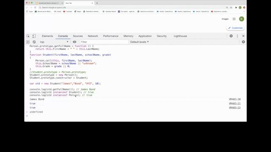The width and height of the screenshot is (271, 152).
Task: Open the Lighthouse tab
Action: point(180,36)
